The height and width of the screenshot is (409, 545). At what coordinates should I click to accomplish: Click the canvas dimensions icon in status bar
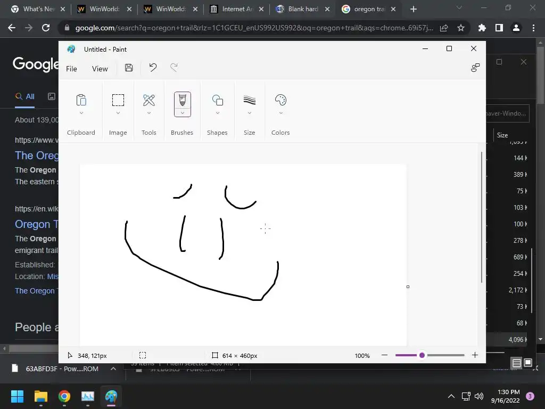215,355
